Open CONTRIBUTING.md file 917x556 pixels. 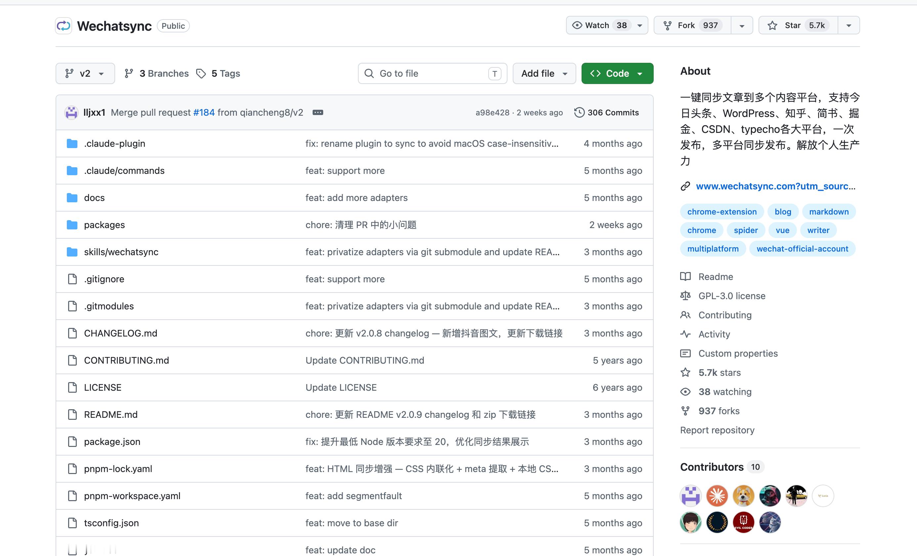click(126, 360)
